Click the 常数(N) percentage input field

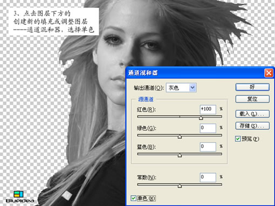[x=208, y=177]
